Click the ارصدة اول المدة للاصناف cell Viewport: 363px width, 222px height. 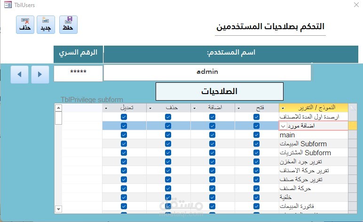(x=314, y=117)
